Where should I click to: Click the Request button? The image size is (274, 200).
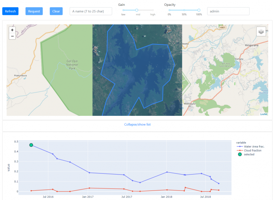tap(34, 11)
